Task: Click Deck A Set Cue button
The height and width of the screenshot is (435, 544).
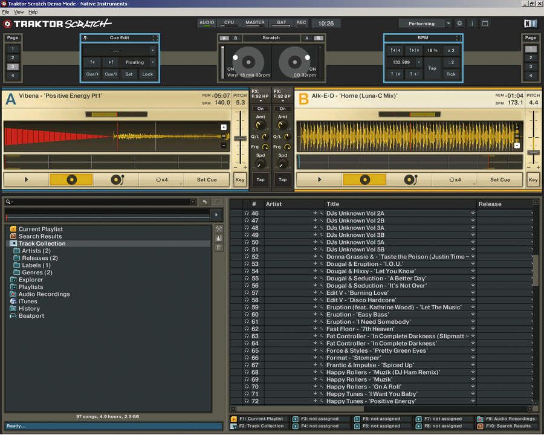Action: click(207, 179)
